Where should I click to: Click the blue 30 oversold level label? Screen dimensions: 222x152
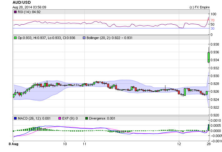pyautogui.click(x=212, y=28)
